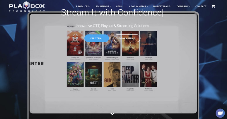Select the Gold movie poster

(112, 74)
